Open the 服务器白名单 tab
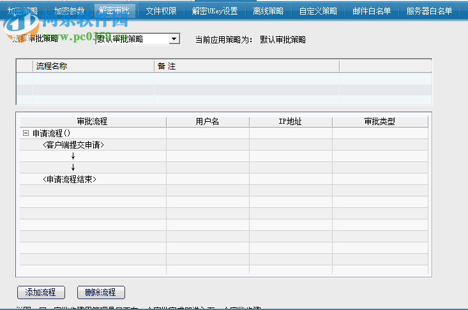 429,11
